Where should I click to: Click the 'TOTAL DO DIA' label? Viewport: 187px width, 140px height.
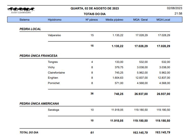pos(29,132)
